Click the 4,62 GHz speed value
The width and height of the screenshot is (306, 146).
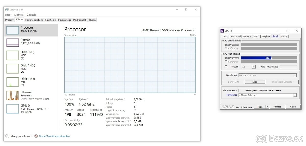[x=86, y=104]
